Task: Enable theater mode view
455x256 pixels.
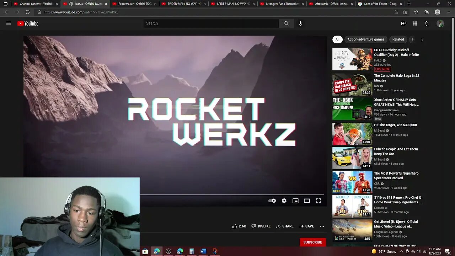Action: pyautogui.click(x=307, y=201)
